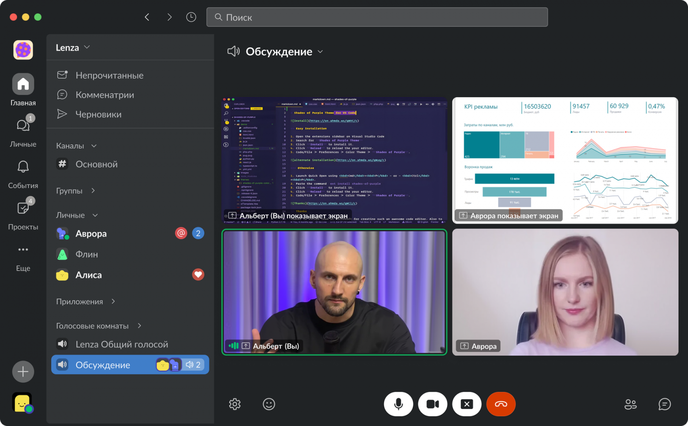The height and width of the screenshot is (426, 688).
Task: Stop screen sharing
Action: point(467,404)
